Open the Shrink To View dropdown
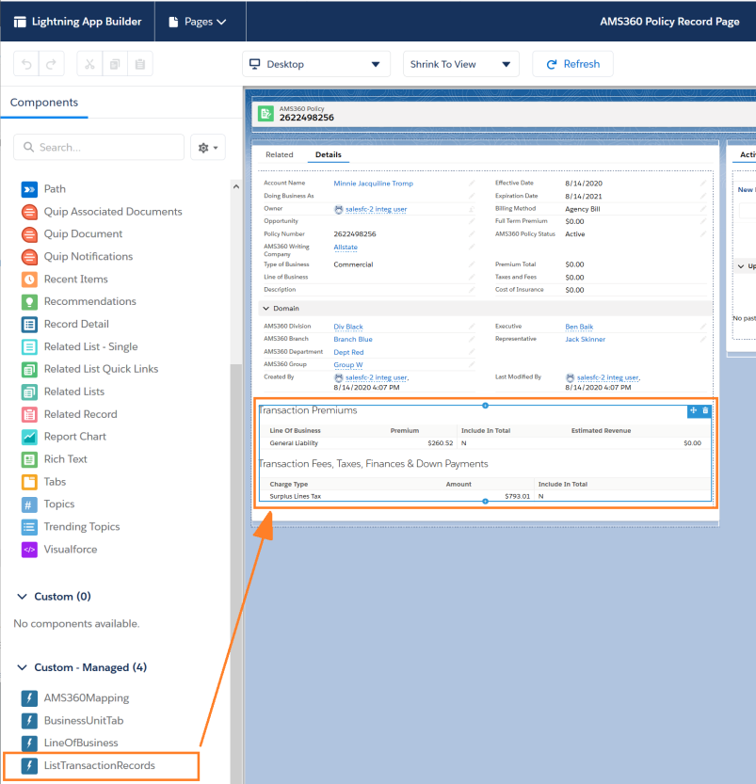Image resolution: width=756 pixels, height=784 pixels. pyautogui.click(x=462, y=64)
